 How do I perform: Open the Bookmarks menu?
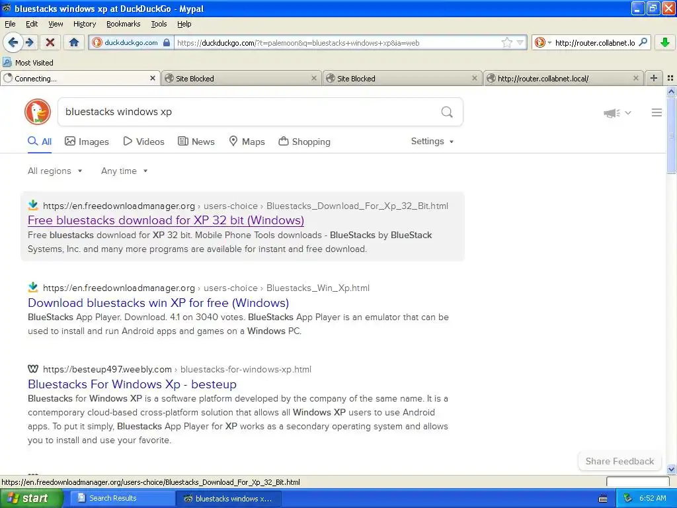click(124, 24)
